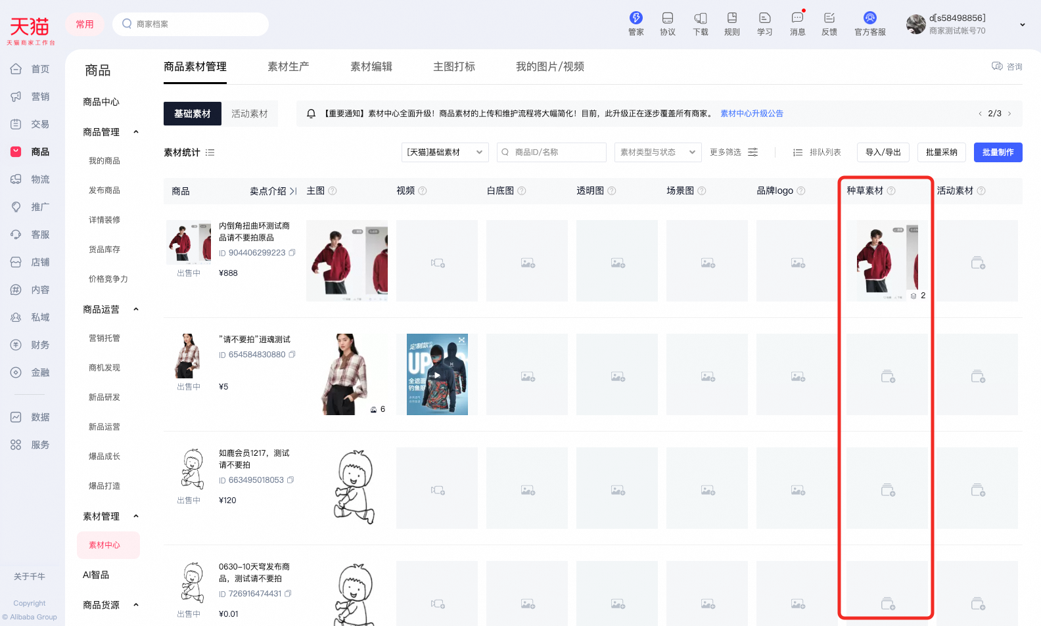This screenshot has width=1041, height=626.
Task: Collapse the 卖点介绍 column
Action: [293, 191]
